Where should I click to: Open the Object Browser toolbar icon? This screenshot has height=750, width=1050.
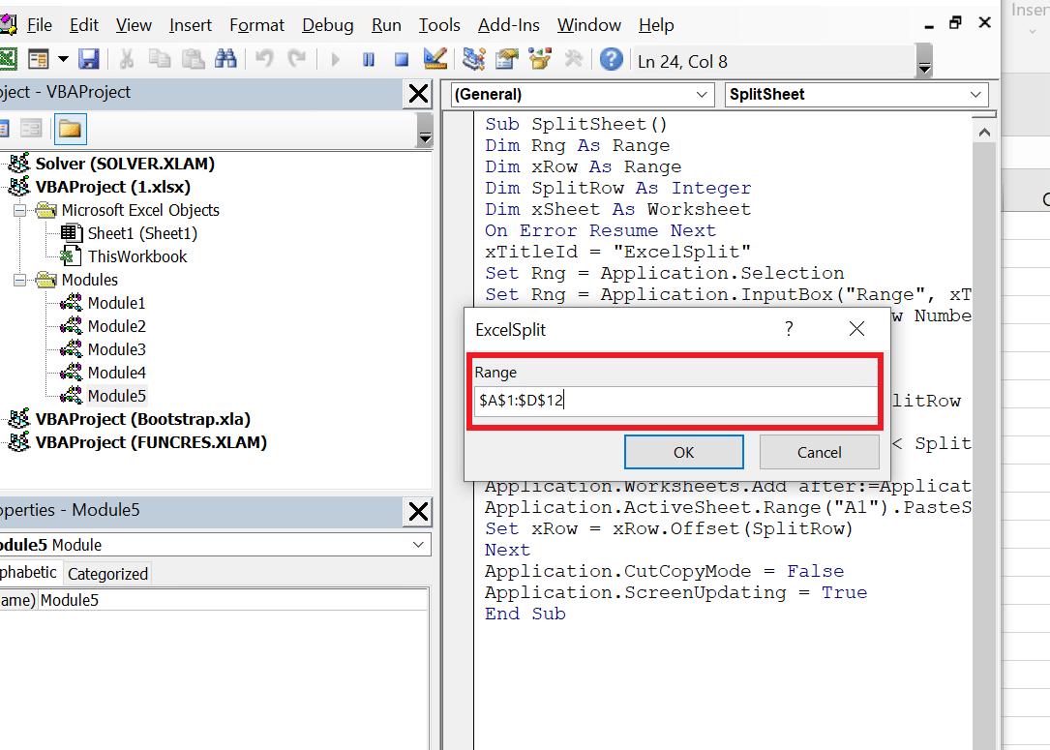[539, 60]
